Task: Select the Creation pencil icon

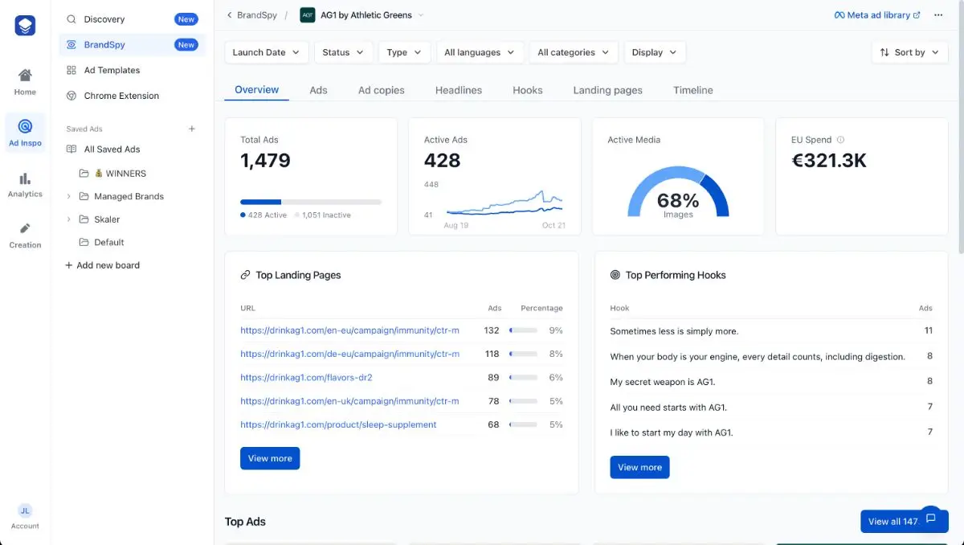Action: 25,229
